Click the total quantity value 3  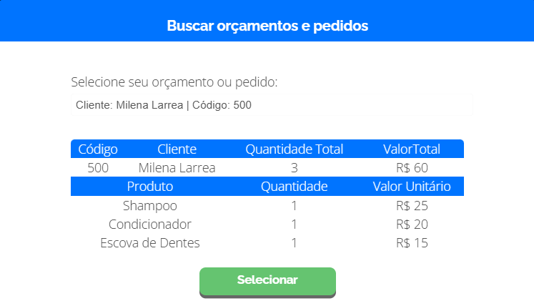click(295, 168)
